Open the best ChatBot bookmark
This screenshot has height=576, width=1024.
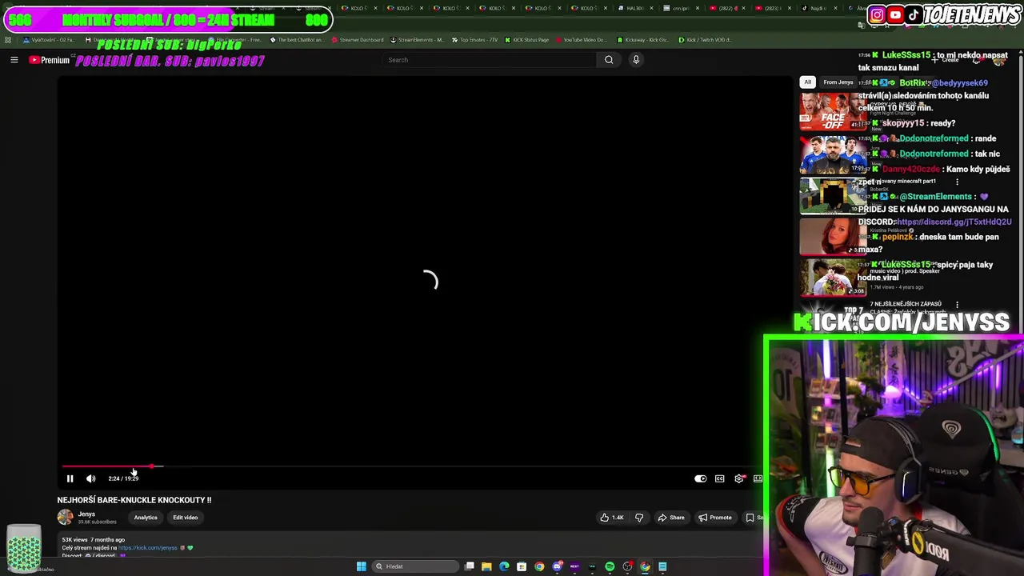tap(297, 40)
